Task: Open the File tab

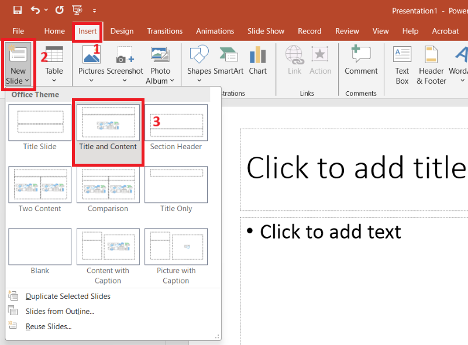Action: pyautogui.click(x=18, y=31)
